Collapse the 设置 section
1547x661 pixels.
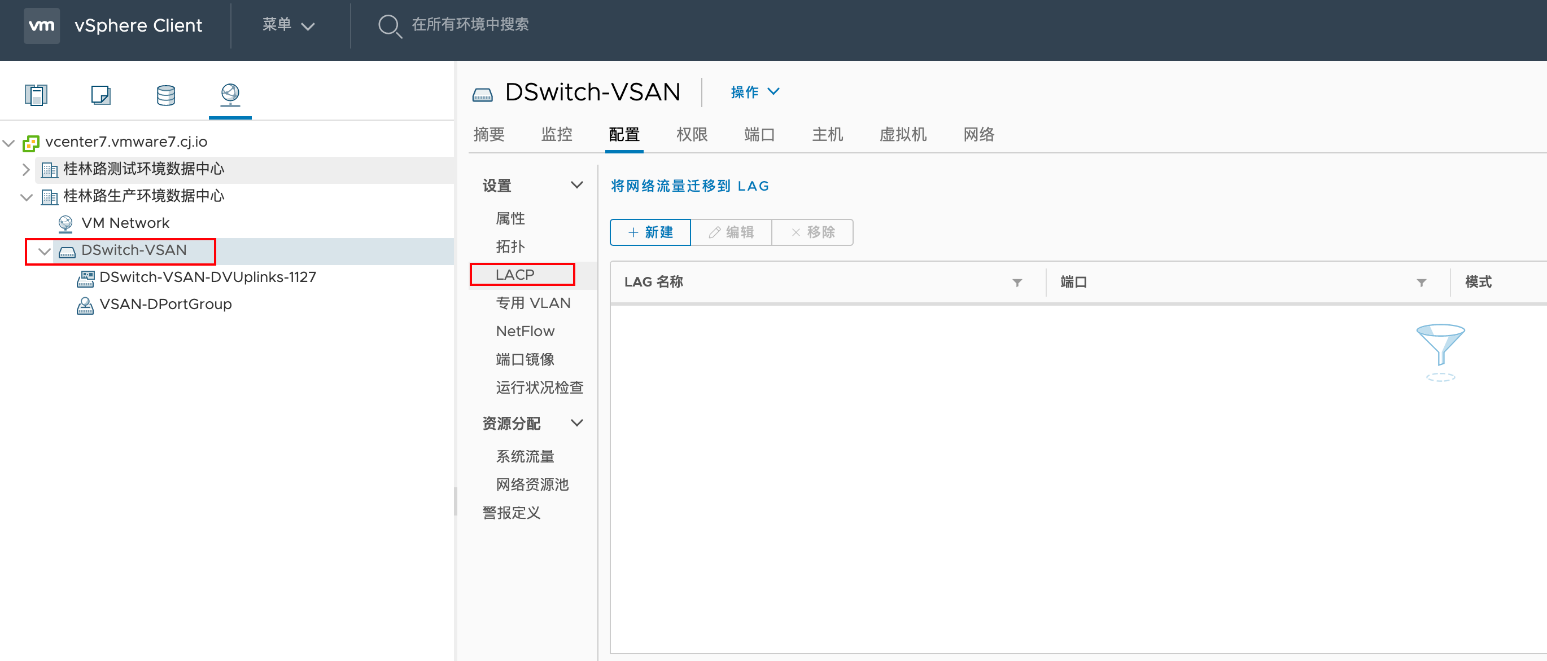[x=576, y=185]
